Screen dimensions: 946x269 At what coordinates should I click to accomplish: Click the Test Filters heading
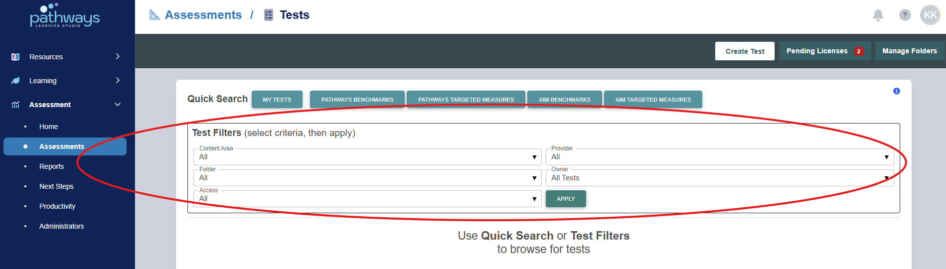217,133
